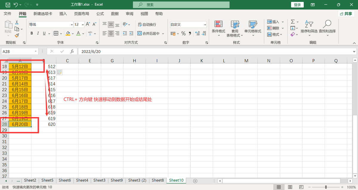This screenshot has height=190, width=358.
Task: Click the 搜索 search box
Action: tap(181, 5)
